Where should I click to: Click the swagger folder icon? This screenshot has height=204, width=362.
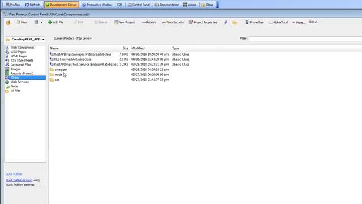(x=51, y=69)
